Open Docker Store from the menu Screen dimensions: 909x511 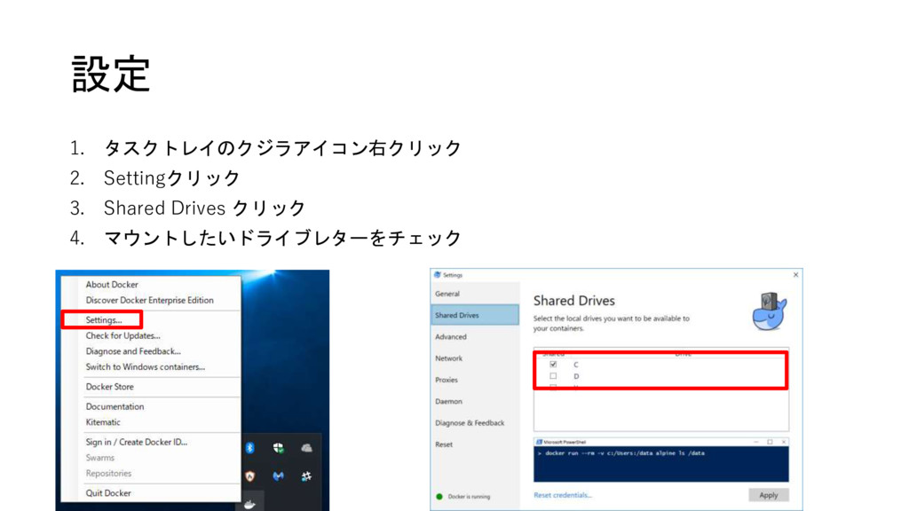(109, 387)
